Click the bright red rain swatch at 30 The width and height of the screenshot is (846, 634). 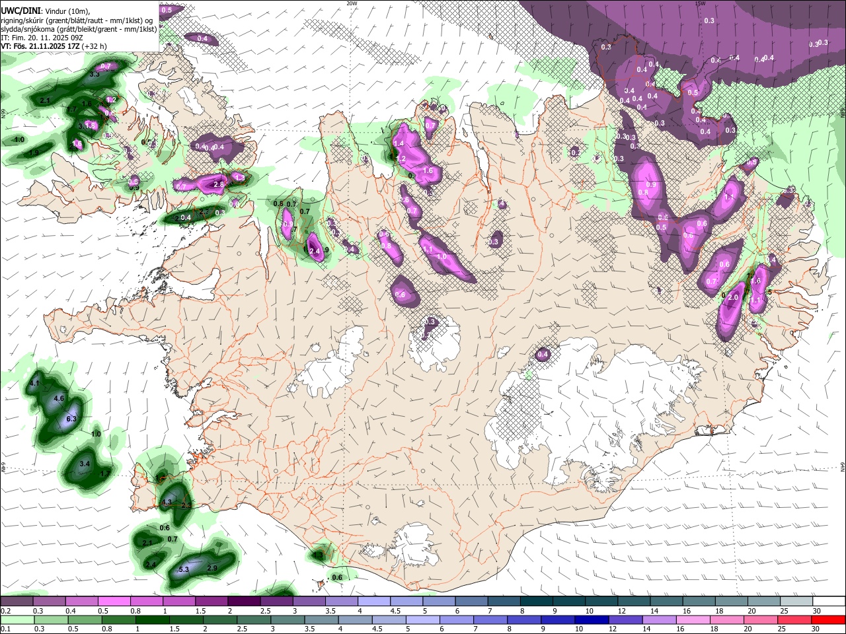[x=829, y=619]
